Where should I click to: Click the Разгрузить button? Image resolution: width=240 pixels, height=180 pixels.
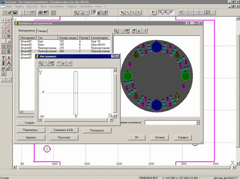(97, 130)
